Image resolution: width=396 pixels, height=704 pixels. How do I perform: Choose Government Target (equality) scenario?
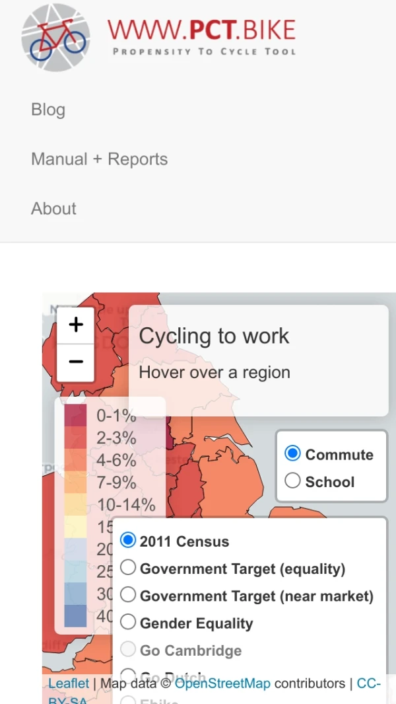point(128,567)
